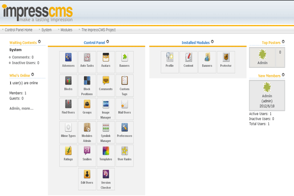
Task: Open the Modules menu
Action: (x=66, y=30)
